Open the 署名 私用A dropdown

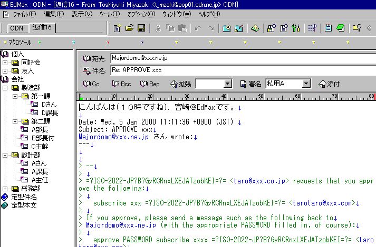pyautogui.click(x=306, y=84)
